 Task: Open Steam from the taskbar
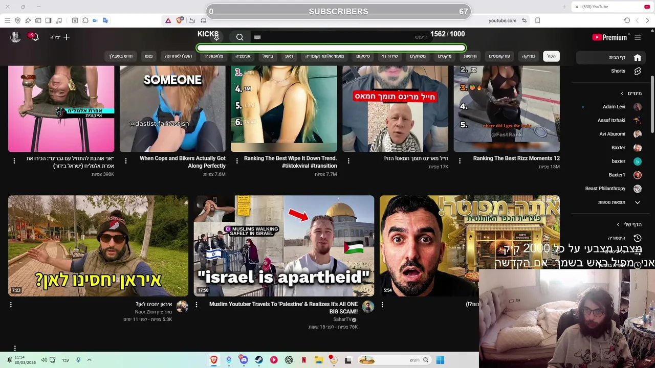coord(259,360)
